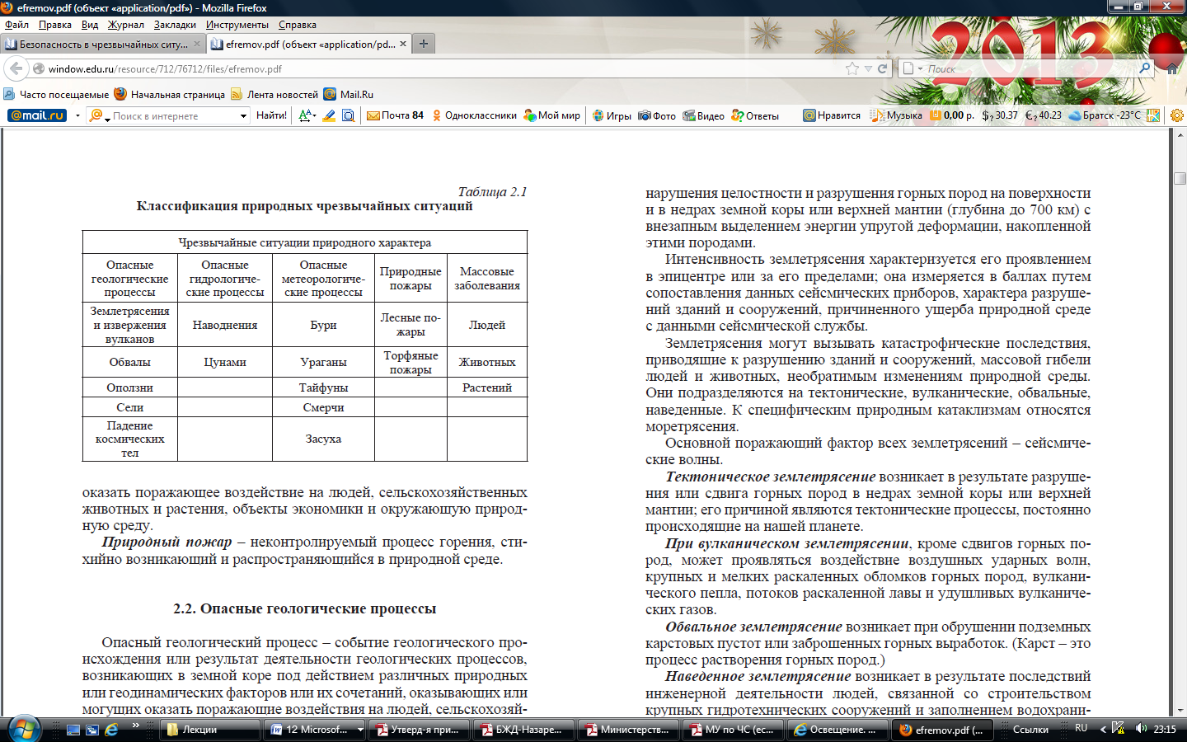Click the address bar URL field
The width and height of the screenshot is (1187, 742).
pyautogui.click(x=445, y=68)
